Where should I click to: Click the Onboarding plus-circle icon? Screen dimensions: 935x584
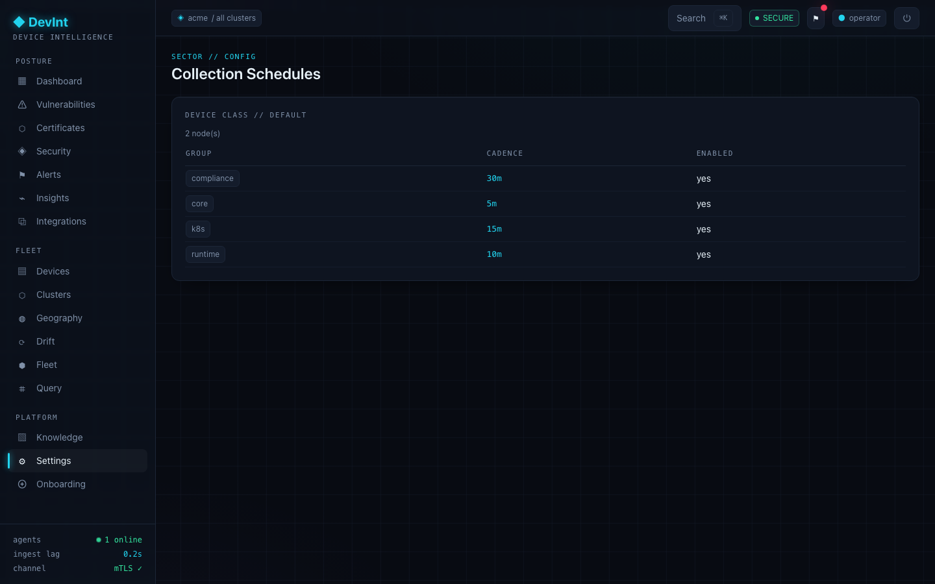pos(22,484)
